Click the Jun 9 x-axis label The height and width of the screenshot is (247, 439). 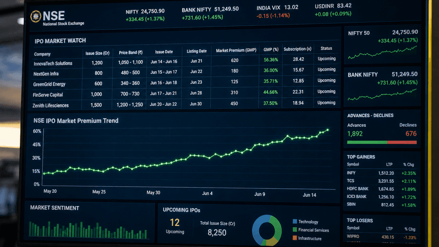coord(260,194)
